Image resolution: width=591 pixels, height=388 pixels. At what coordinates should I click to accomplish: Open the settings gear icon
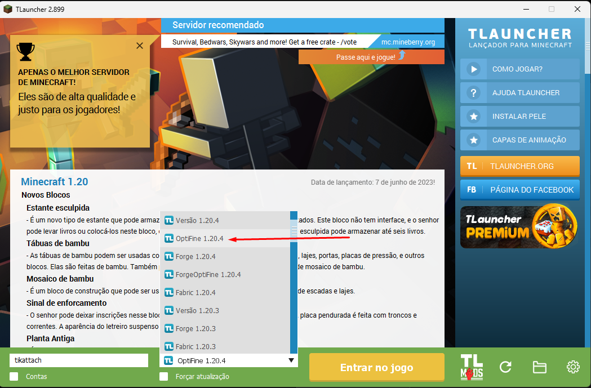click(x=573, y=367)
